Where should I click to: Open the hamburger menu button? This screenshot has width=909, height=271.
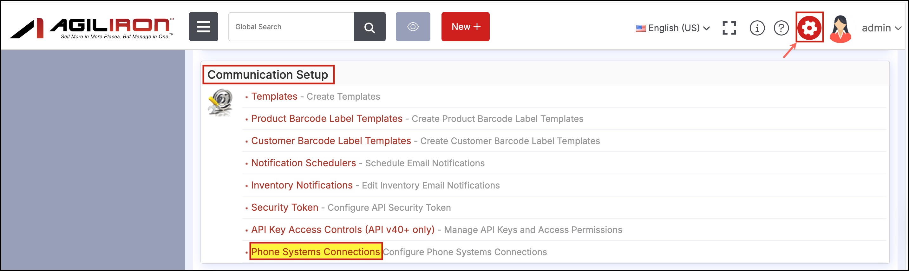pyautogui.click(x=203, y=26)
